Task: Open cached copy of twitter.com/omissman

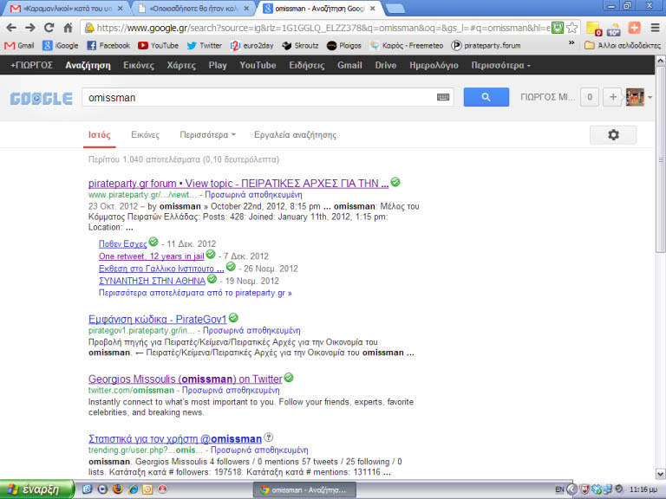Action: [x=231, y=390]
